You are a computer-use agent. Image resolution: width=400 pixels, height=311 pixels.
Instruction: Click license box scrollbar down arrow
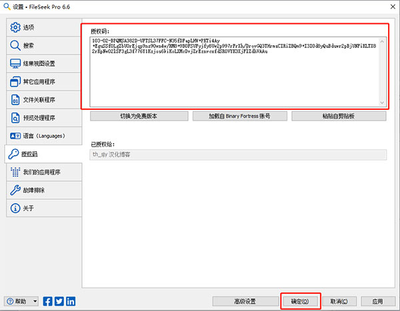click(382, 103)
